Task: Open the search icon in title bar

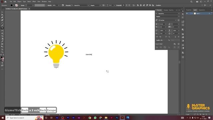Action: tap(191, 2)
